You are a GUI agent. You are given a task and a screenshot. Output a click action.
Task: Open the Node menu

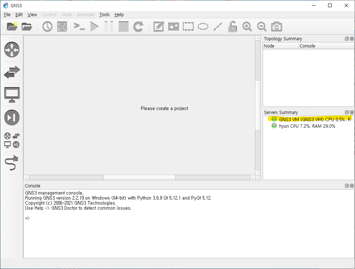click(66, 14)
